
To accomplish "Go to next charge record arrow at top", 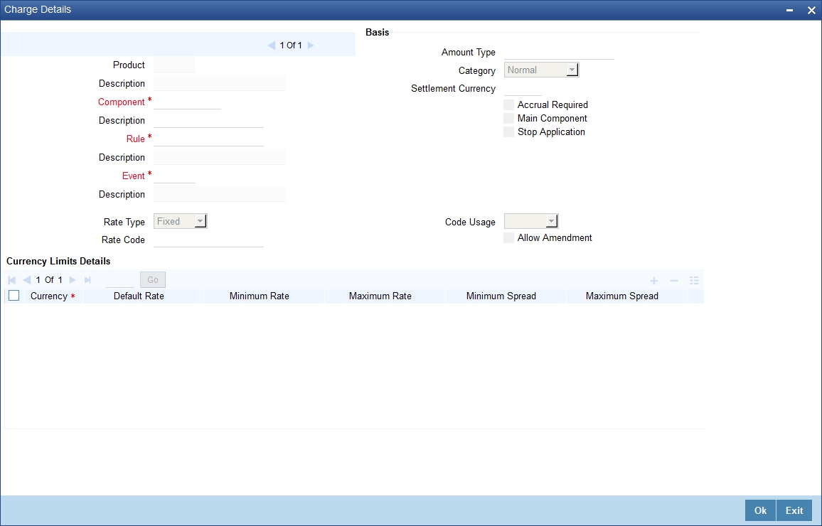I will [x=311, y=45].
